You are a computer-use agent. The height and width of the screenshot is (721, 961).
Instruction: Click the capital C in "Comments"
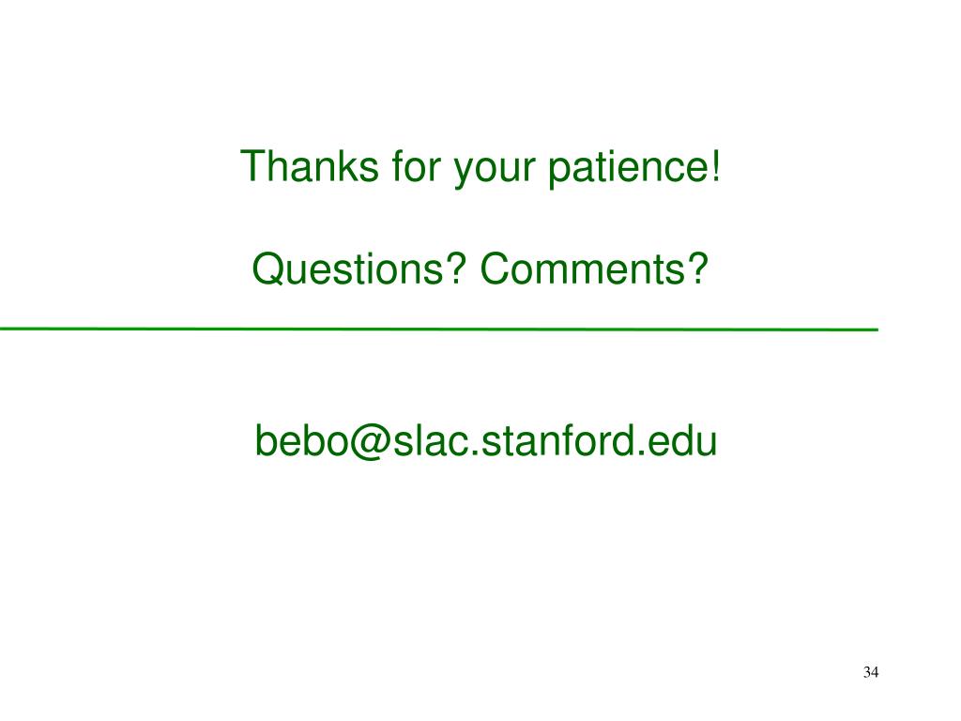pyautogui.click(x=496, y=268)
